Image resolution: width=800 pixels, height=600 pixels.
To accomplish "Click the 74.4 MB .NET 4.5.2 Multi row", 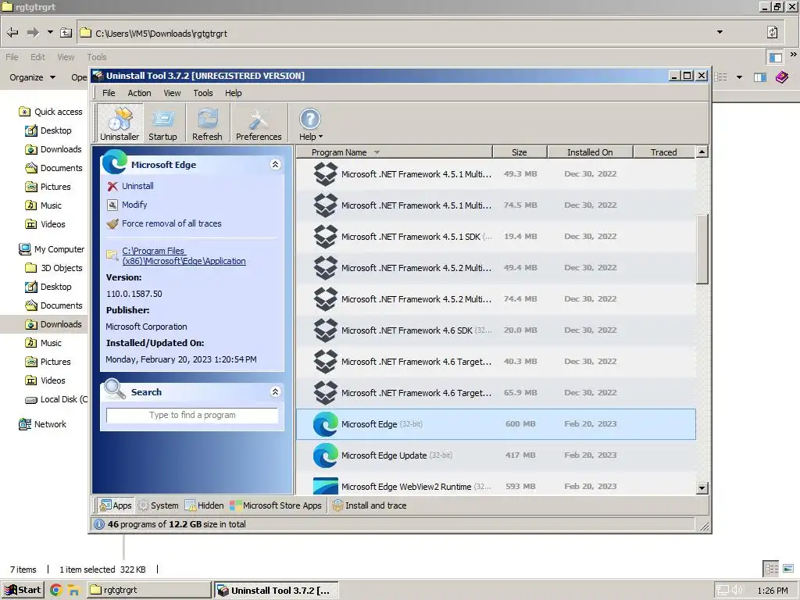I will (496, 299).
